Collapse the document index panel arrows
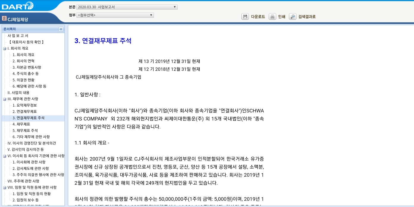This screenshot has height=207, width=414. pos(61,29)
